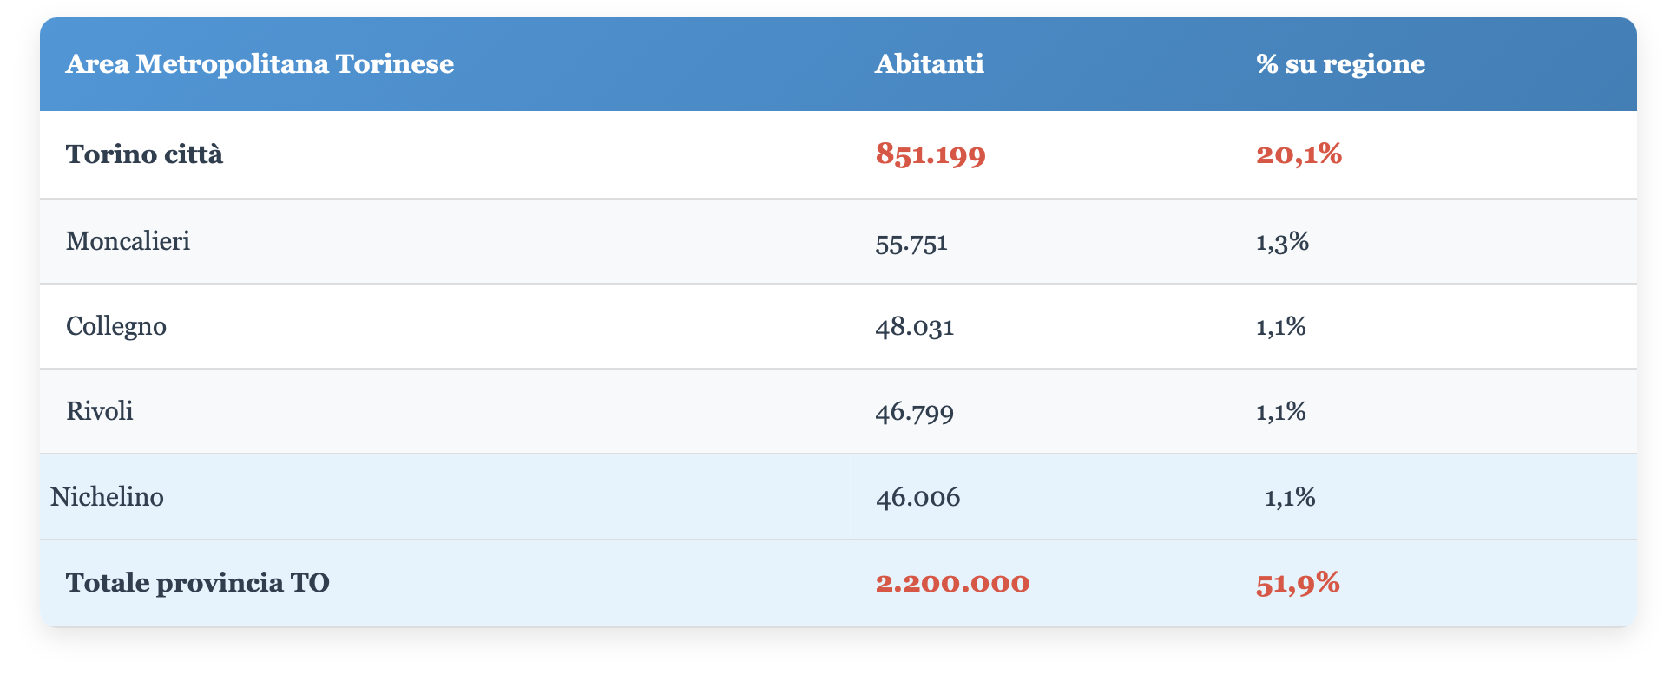The image size is (1677, 687).
Task: Click the Abitanti column header
Action: click(929, 64)
